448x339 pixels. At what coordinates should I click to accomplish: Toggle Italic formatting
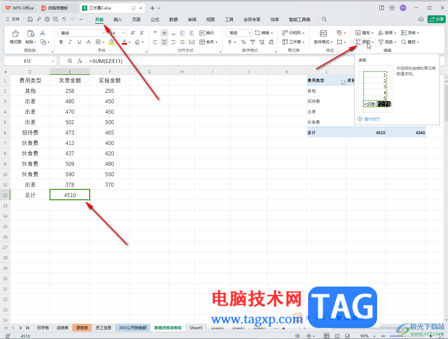coord(70,42)
